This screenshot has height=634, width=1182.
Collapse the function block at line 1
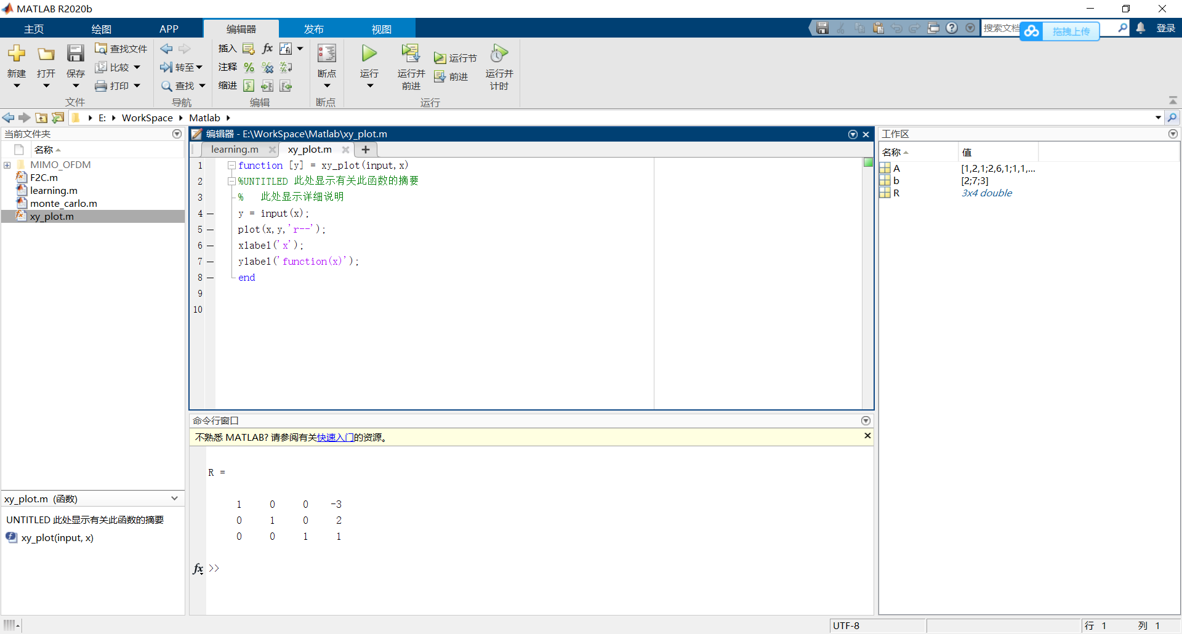tap(231, 166)
